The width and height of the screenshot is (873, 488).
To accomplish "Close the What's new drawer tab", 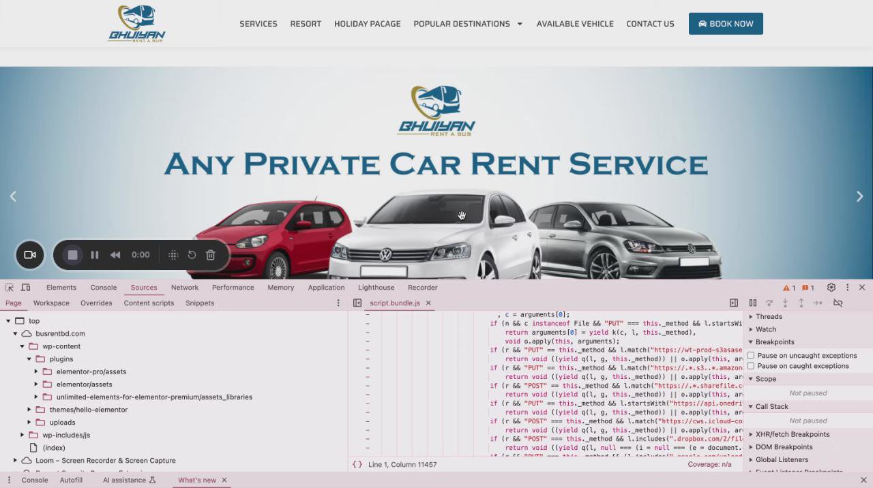I will click(224, 481).
